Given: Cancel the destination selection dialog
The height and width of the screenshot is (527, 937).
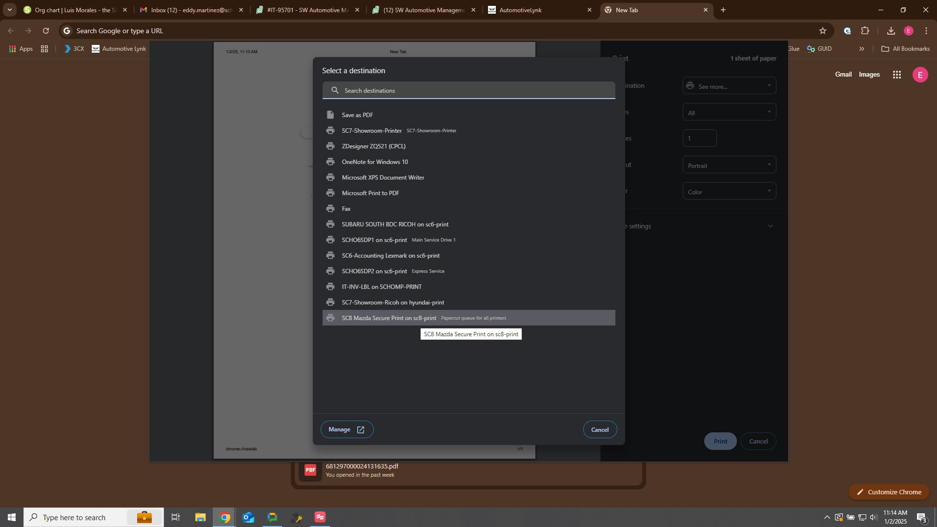Looking at the screenshot, I should pos(600,429).
